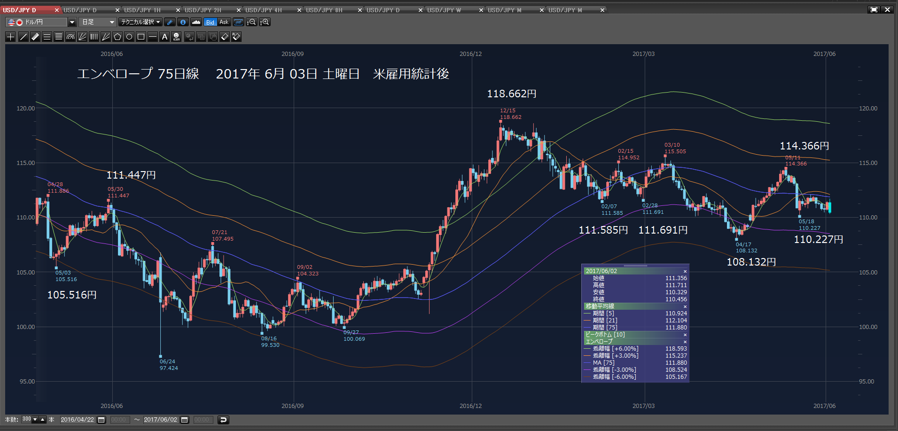The width and height of the screenshot is (898, 431).
Task: Hide the エンベロープ section in info panel
Action: coord(685,342)
